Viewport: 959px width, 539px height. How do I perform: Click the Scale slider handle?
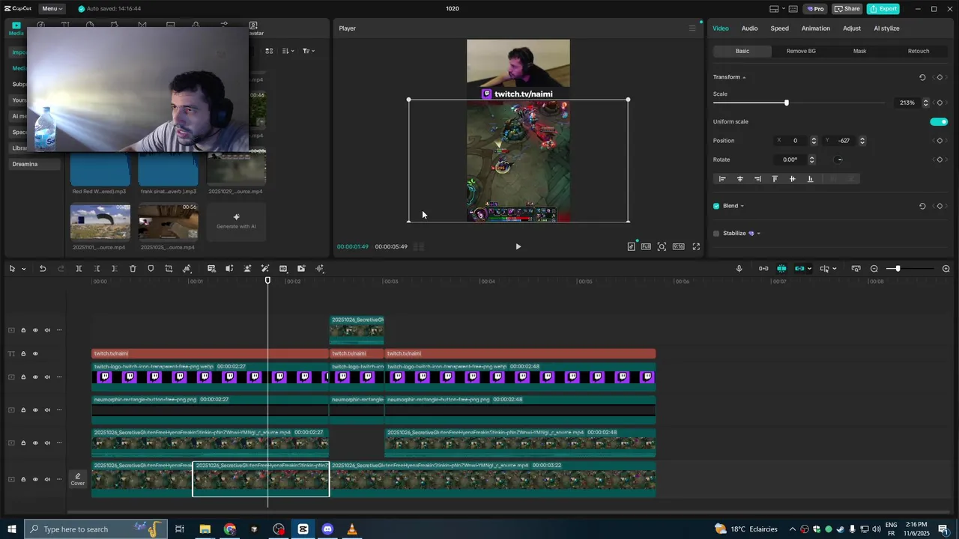pyautogui.click(x=786, y=103)
